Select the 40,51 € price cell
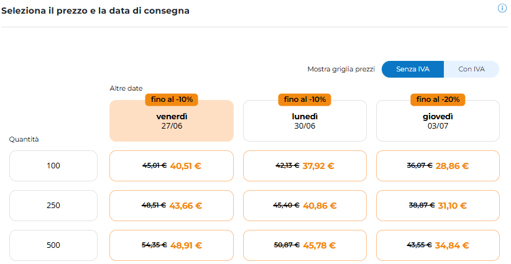This screenshot has height=264, width=511. click(172, 166)
